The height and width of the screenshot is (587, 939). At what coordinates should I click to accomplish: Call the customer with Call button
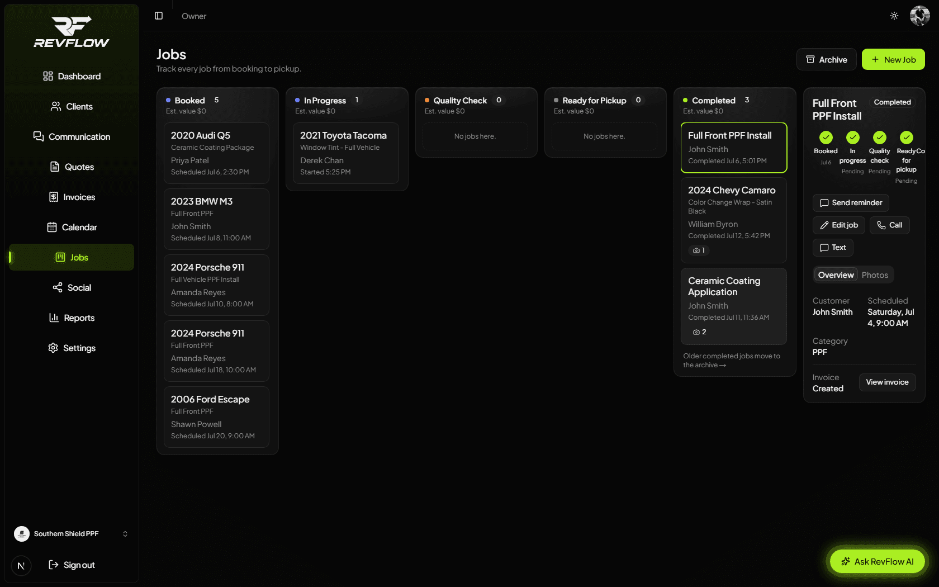890,225
